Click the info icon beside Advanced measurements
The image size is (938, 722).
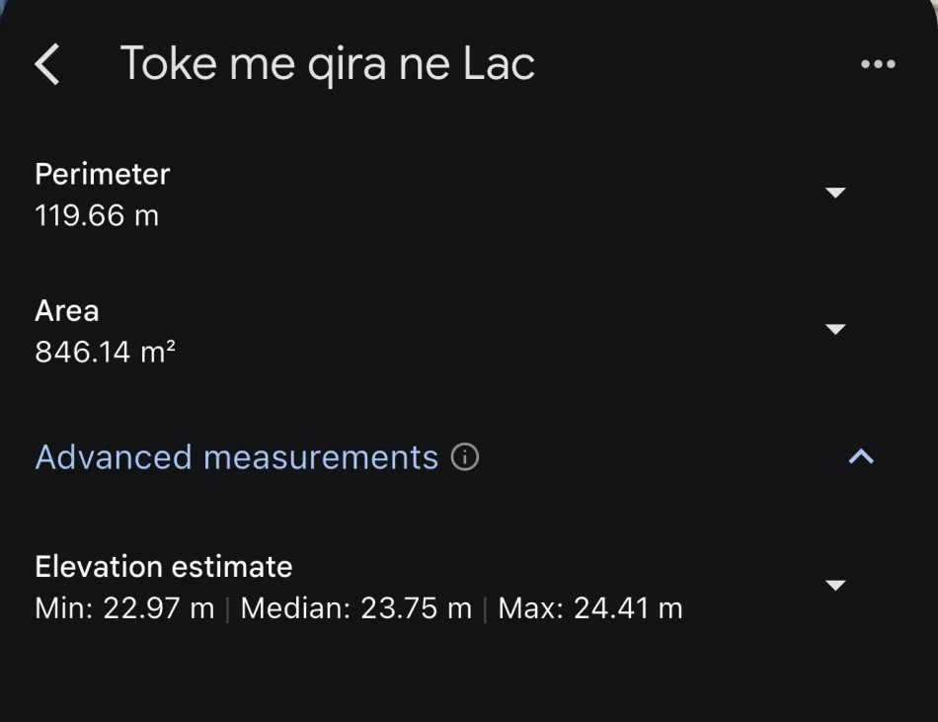click(465, 457)
